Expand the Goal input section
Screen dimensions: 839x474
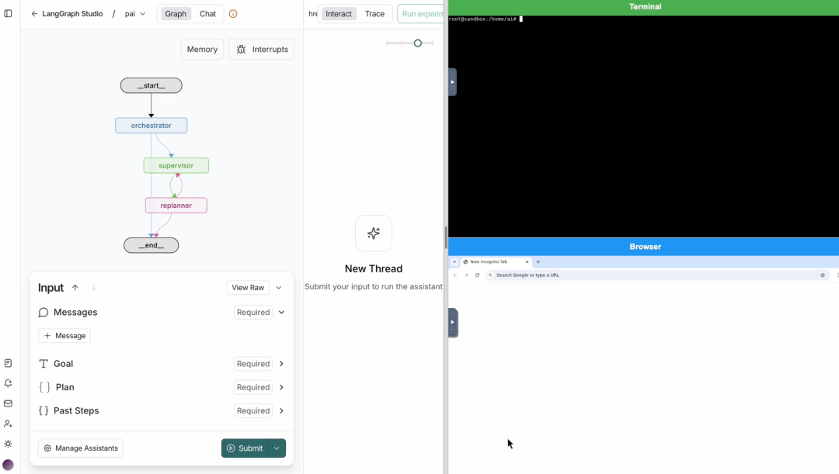(281, 363)
